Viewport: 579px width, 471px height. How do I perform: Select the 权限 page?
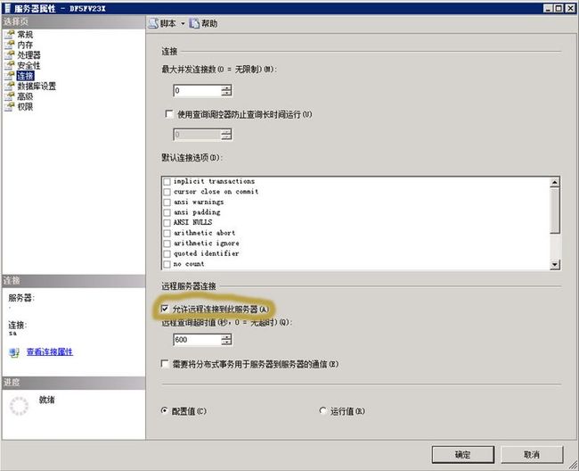25,107
